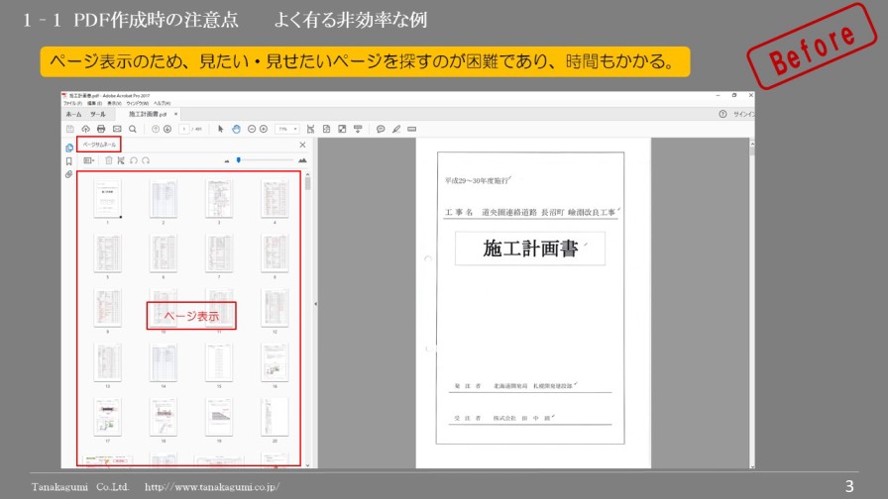888x499 pixels.
Task: Click the Print icon in the toolbar
Action: (x=100, y=129)
